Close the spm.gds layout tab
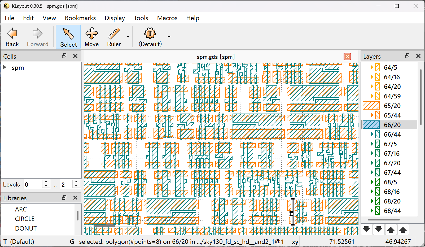 click(x=347, y=57)
